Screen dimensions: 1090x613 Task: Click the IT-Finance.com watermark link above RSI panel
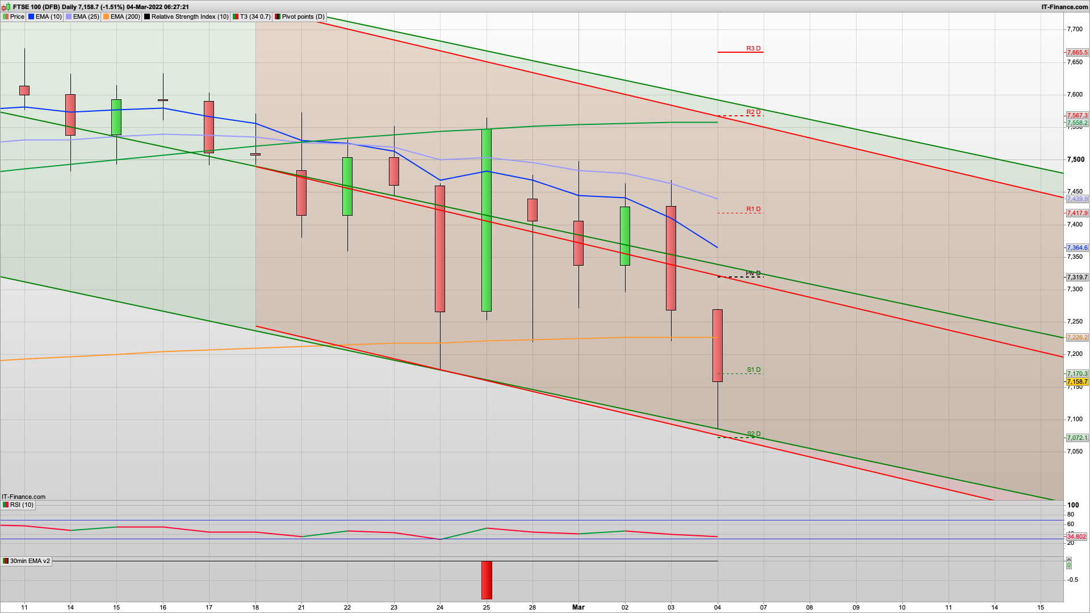(24, 497)
